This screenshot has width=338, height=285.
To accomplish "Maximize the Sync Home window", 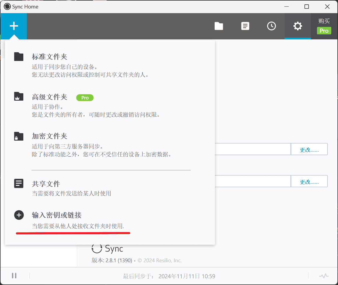I will [307, 7].
